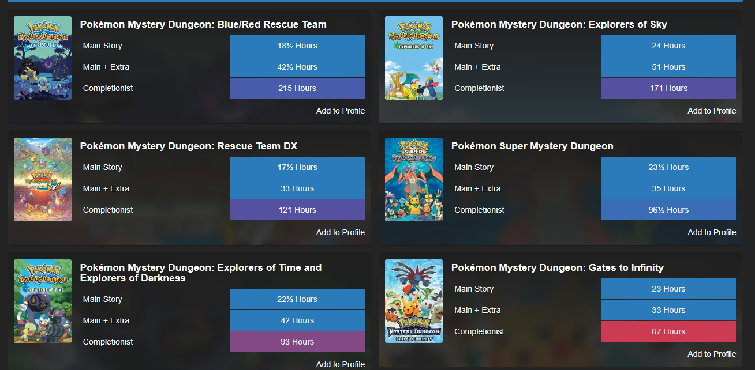Add Explorers of Sky to Profile
The image size is (755, 370).
(712, 111)
